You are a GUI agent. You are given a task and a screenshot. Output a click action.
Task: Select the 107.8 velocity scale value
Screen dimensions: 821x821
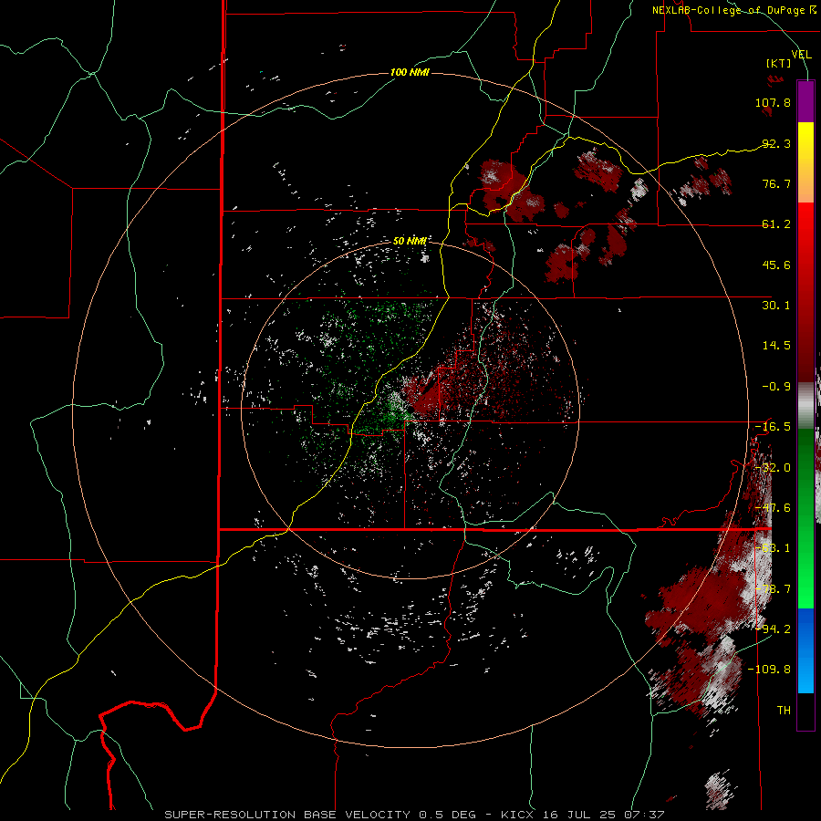tap(773, 102)
